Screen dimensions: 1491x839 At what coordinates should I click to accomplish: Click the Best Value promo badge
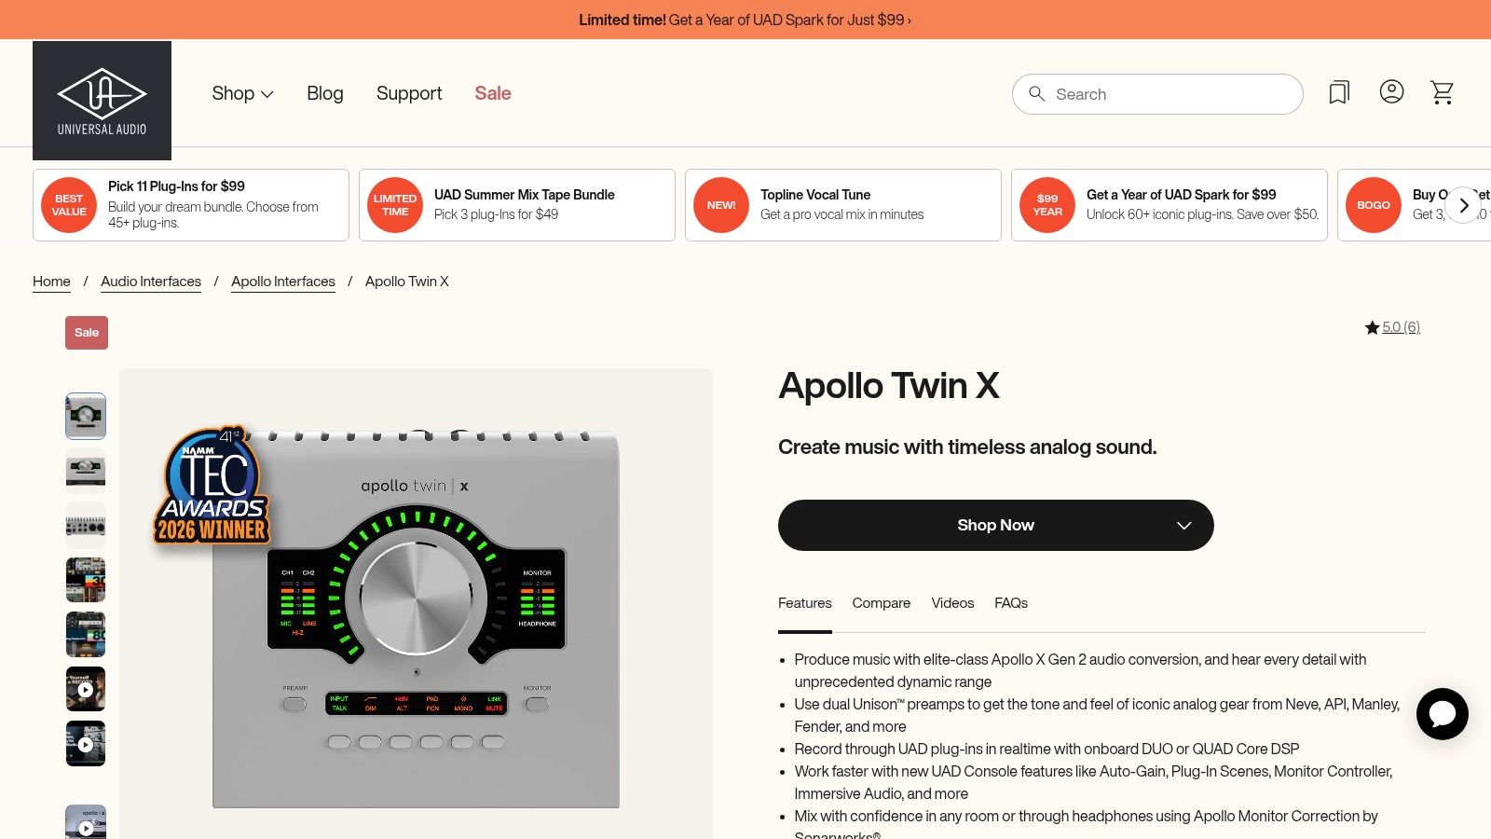69,205
